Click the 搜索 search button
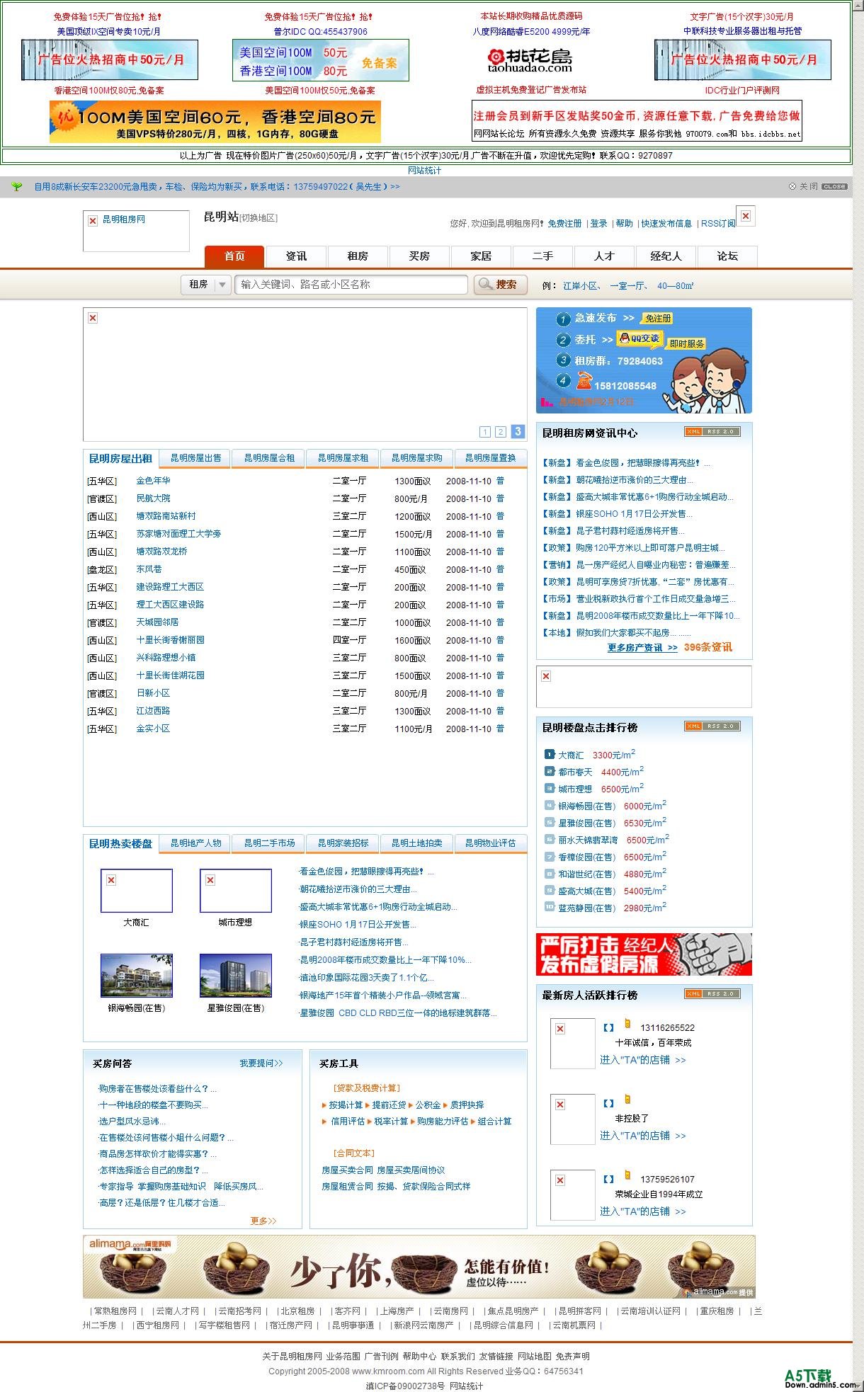864x1392 pixels. coord(501,285)
